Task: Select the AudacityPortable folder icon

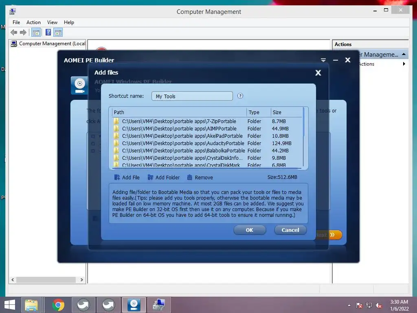Action: click(116, 143)
